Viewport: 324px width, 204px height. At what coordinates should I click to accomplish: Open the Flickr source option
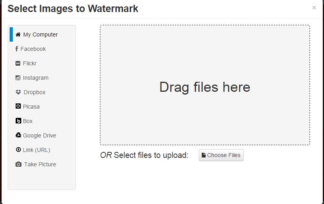pyautogui.click(x=30, y=63)
